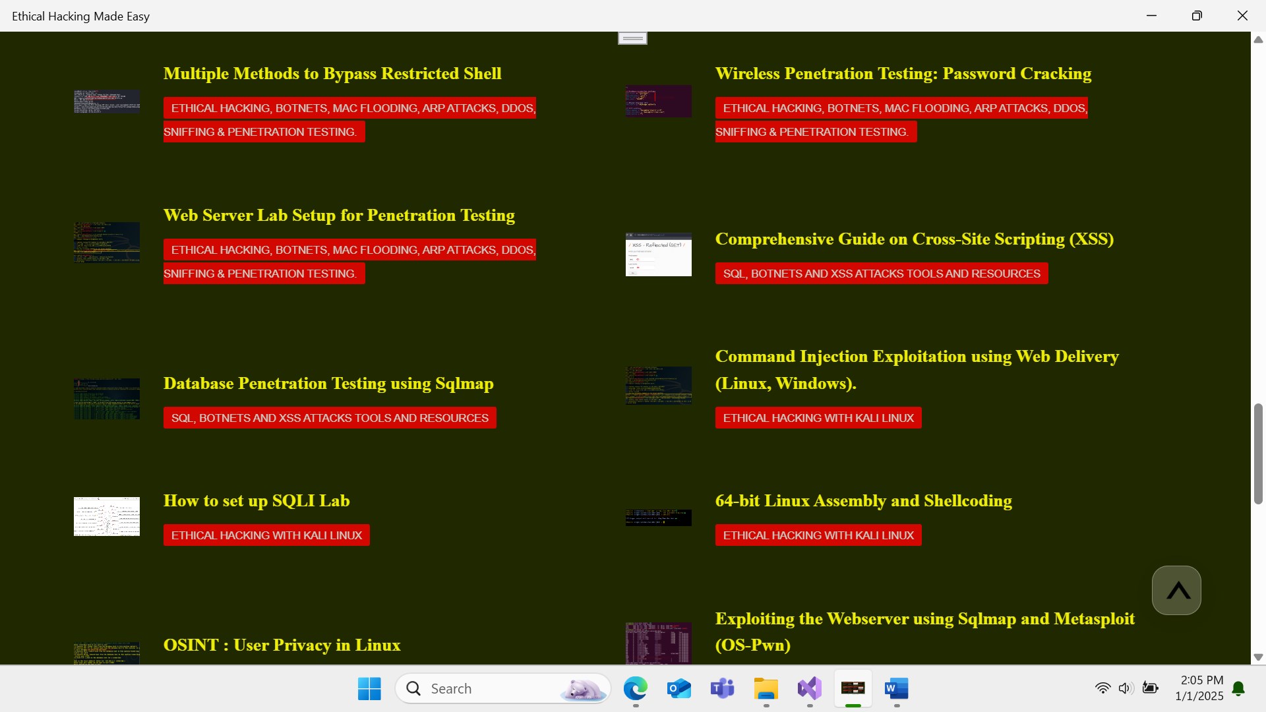The image size is (1266, 712).
Task: Open File Explorer from taskbar
Action: click(766, 688)
